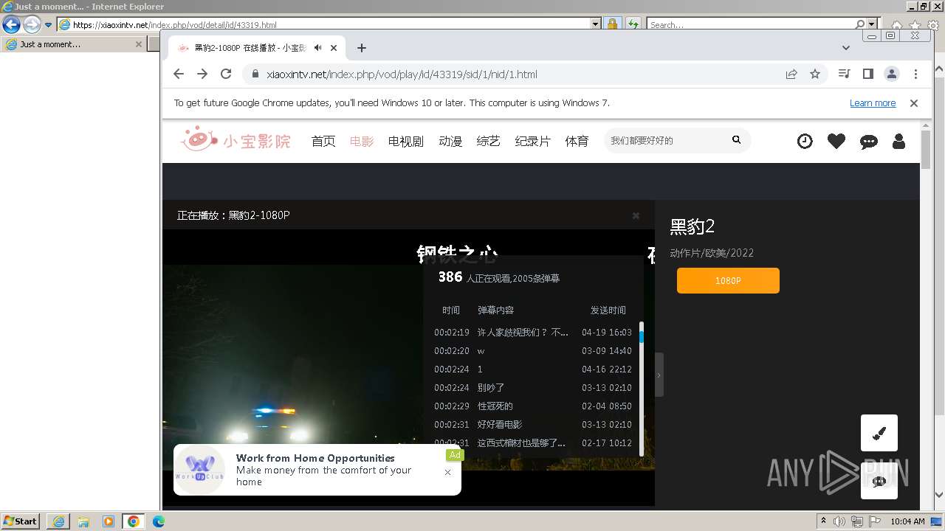Click the IE Search box

[x=751, y=24]
